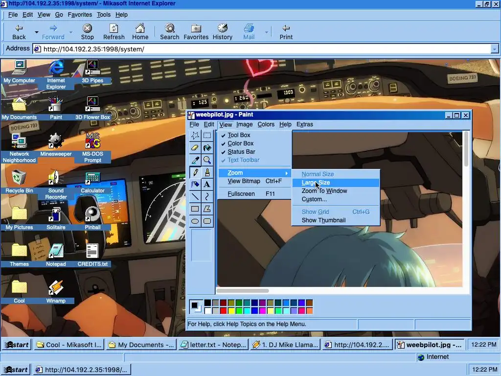Click the Refresh toolbar button
501x376 pixels.
pos(114,32)
